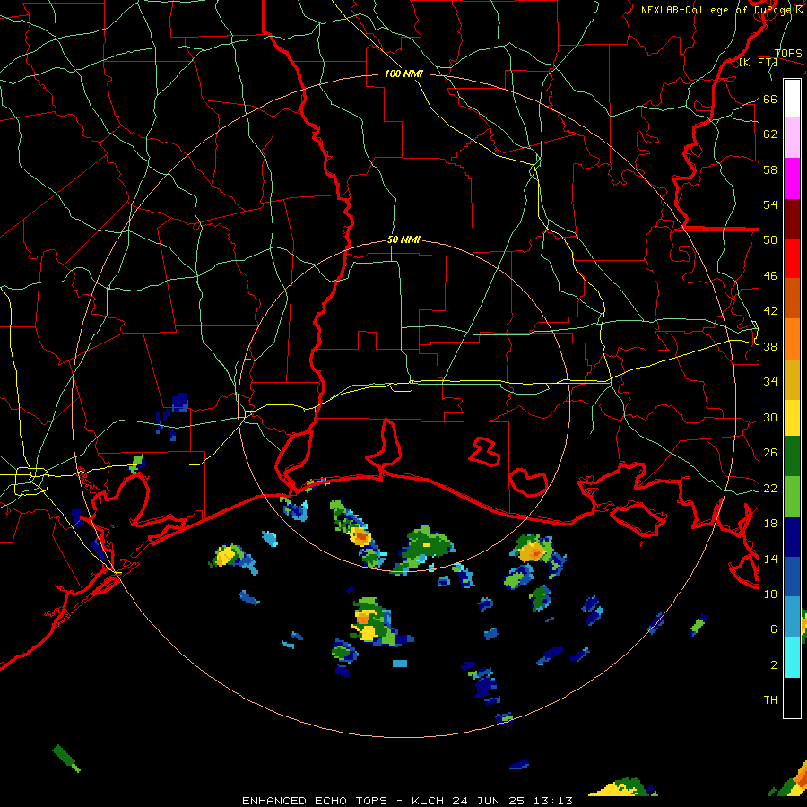807x807 pixels.
Task: Click the legend value "46"
Action: 770,276
